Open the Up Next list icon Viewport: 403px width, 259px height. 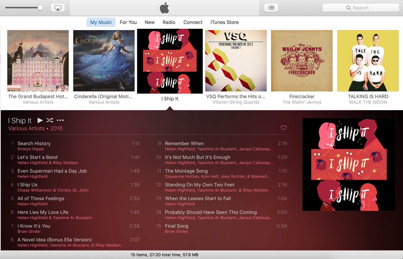pyautogui.click(x=271, y=8)
